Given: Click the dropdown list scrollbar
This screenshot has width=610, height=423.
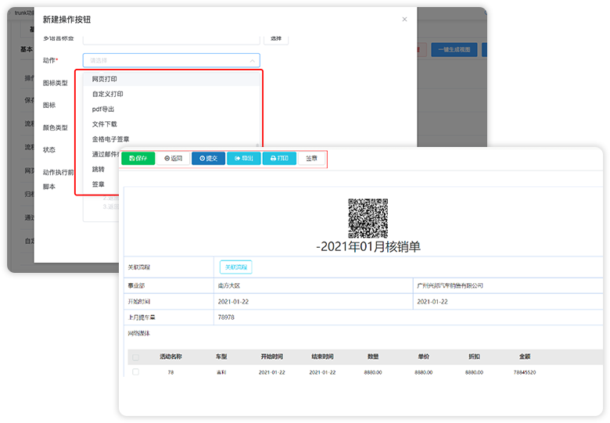Looking at the screenshot, I should click(x=257, y=145).
